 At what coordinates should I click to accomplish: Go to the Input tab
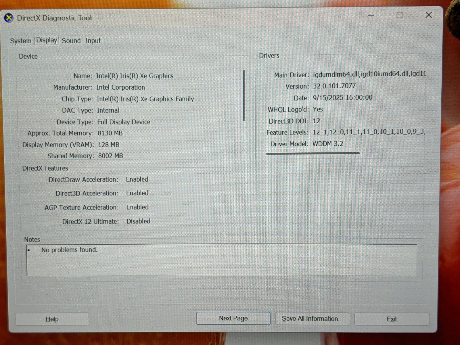pos(93,41)
